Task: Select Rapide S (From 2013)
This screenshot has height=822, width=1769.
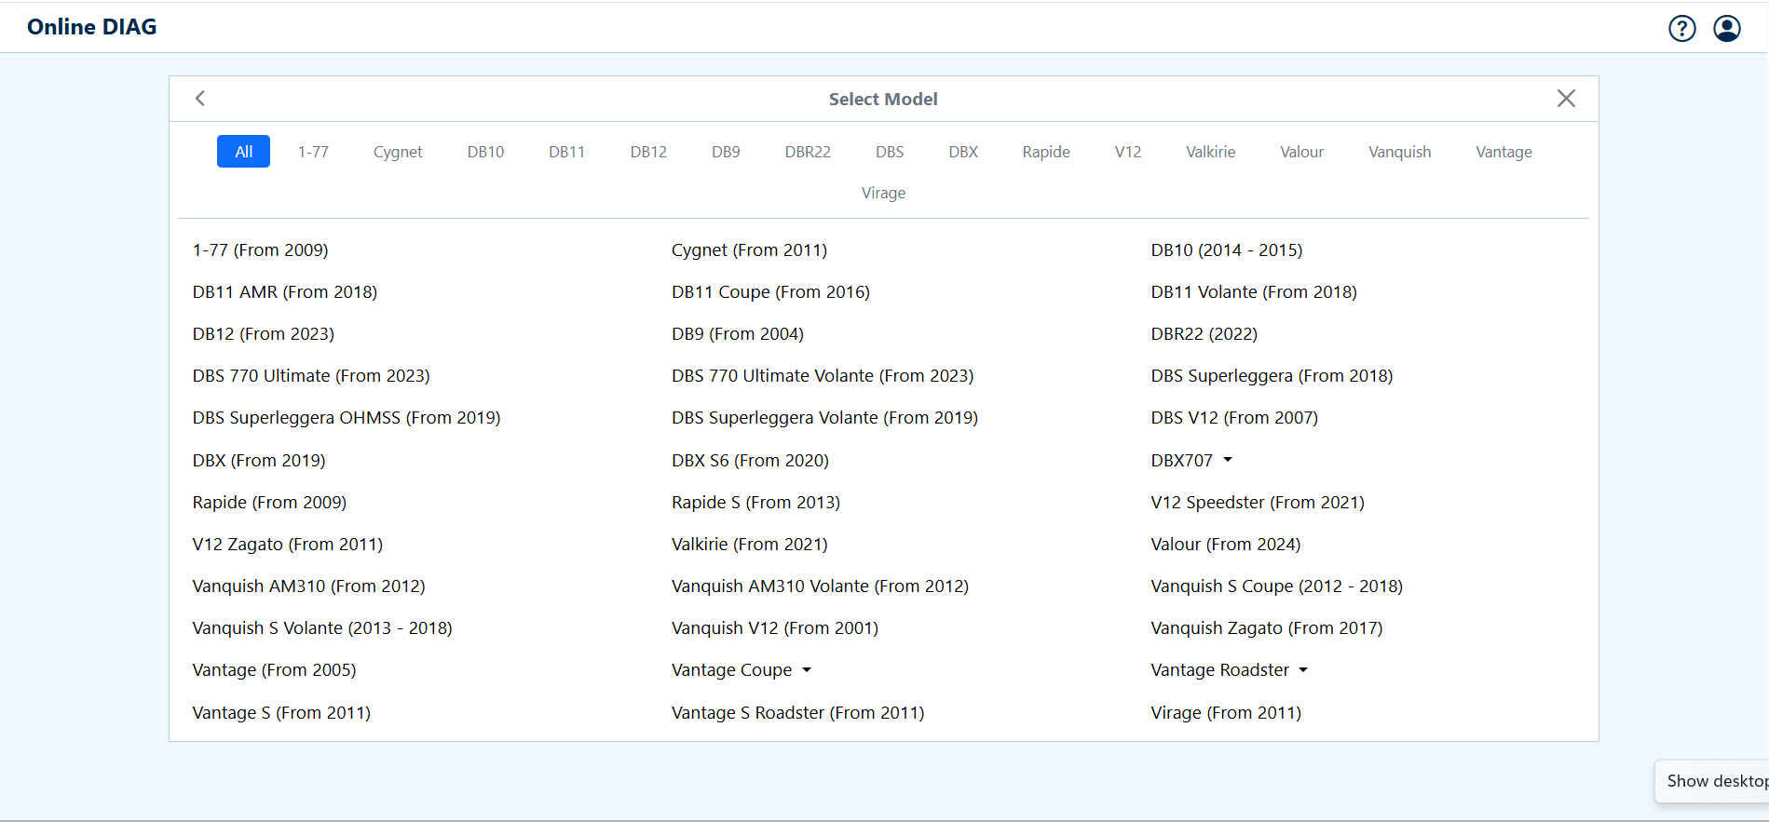Action: point(755,503)
